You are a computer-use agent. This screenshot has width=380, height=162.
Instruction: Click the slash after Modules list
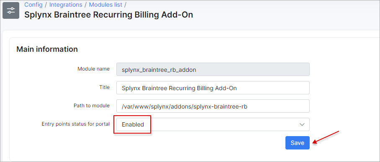125,5
